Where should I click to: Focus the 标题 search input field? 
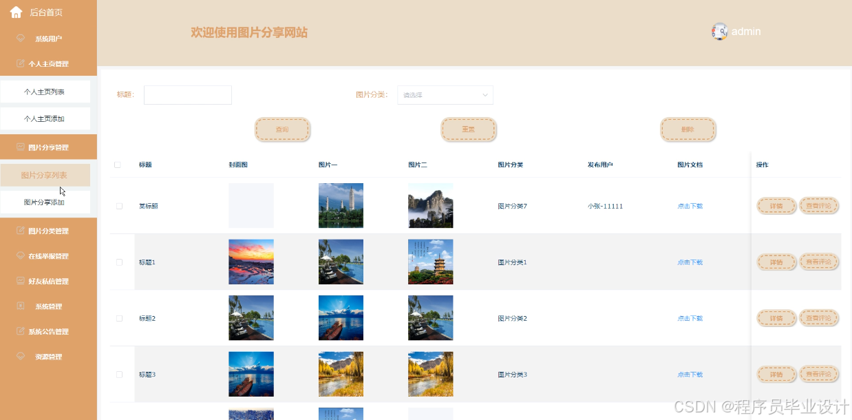click(188, 95)
